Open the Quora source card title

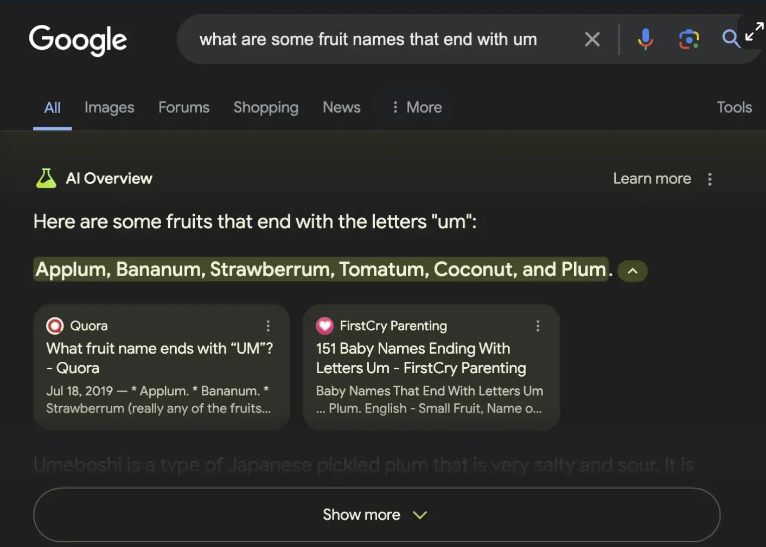tap(159, 358)
